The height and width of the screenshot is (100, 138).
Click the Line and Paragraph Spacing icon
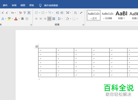(x=59, y=19)
